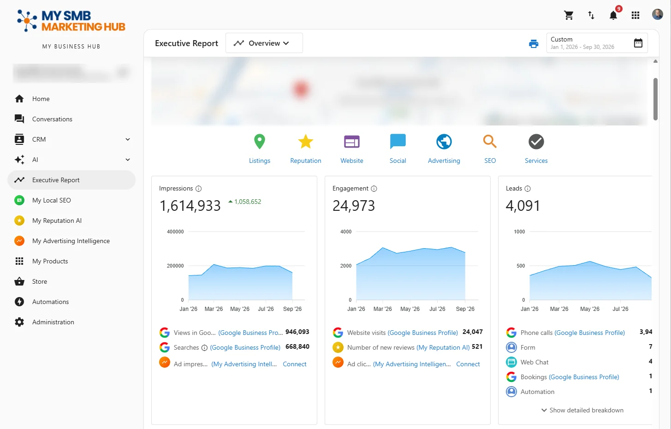This screenshot has width=671, height=429.
Task: Jump to the SEO section
Action: [490, 149]
